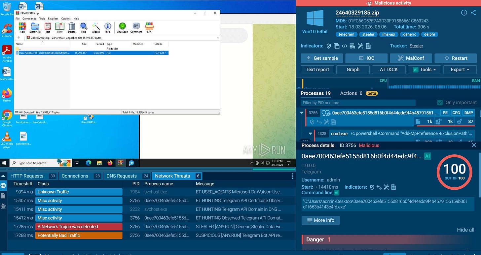481x255 pixels.
Task: Click Restart button
Action: pyautogui.click(x=456, y=58)
